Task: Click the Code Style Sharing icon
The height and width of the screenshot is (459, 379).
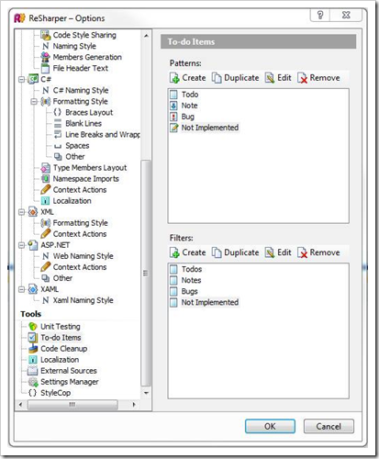Action: click(46, 35)
